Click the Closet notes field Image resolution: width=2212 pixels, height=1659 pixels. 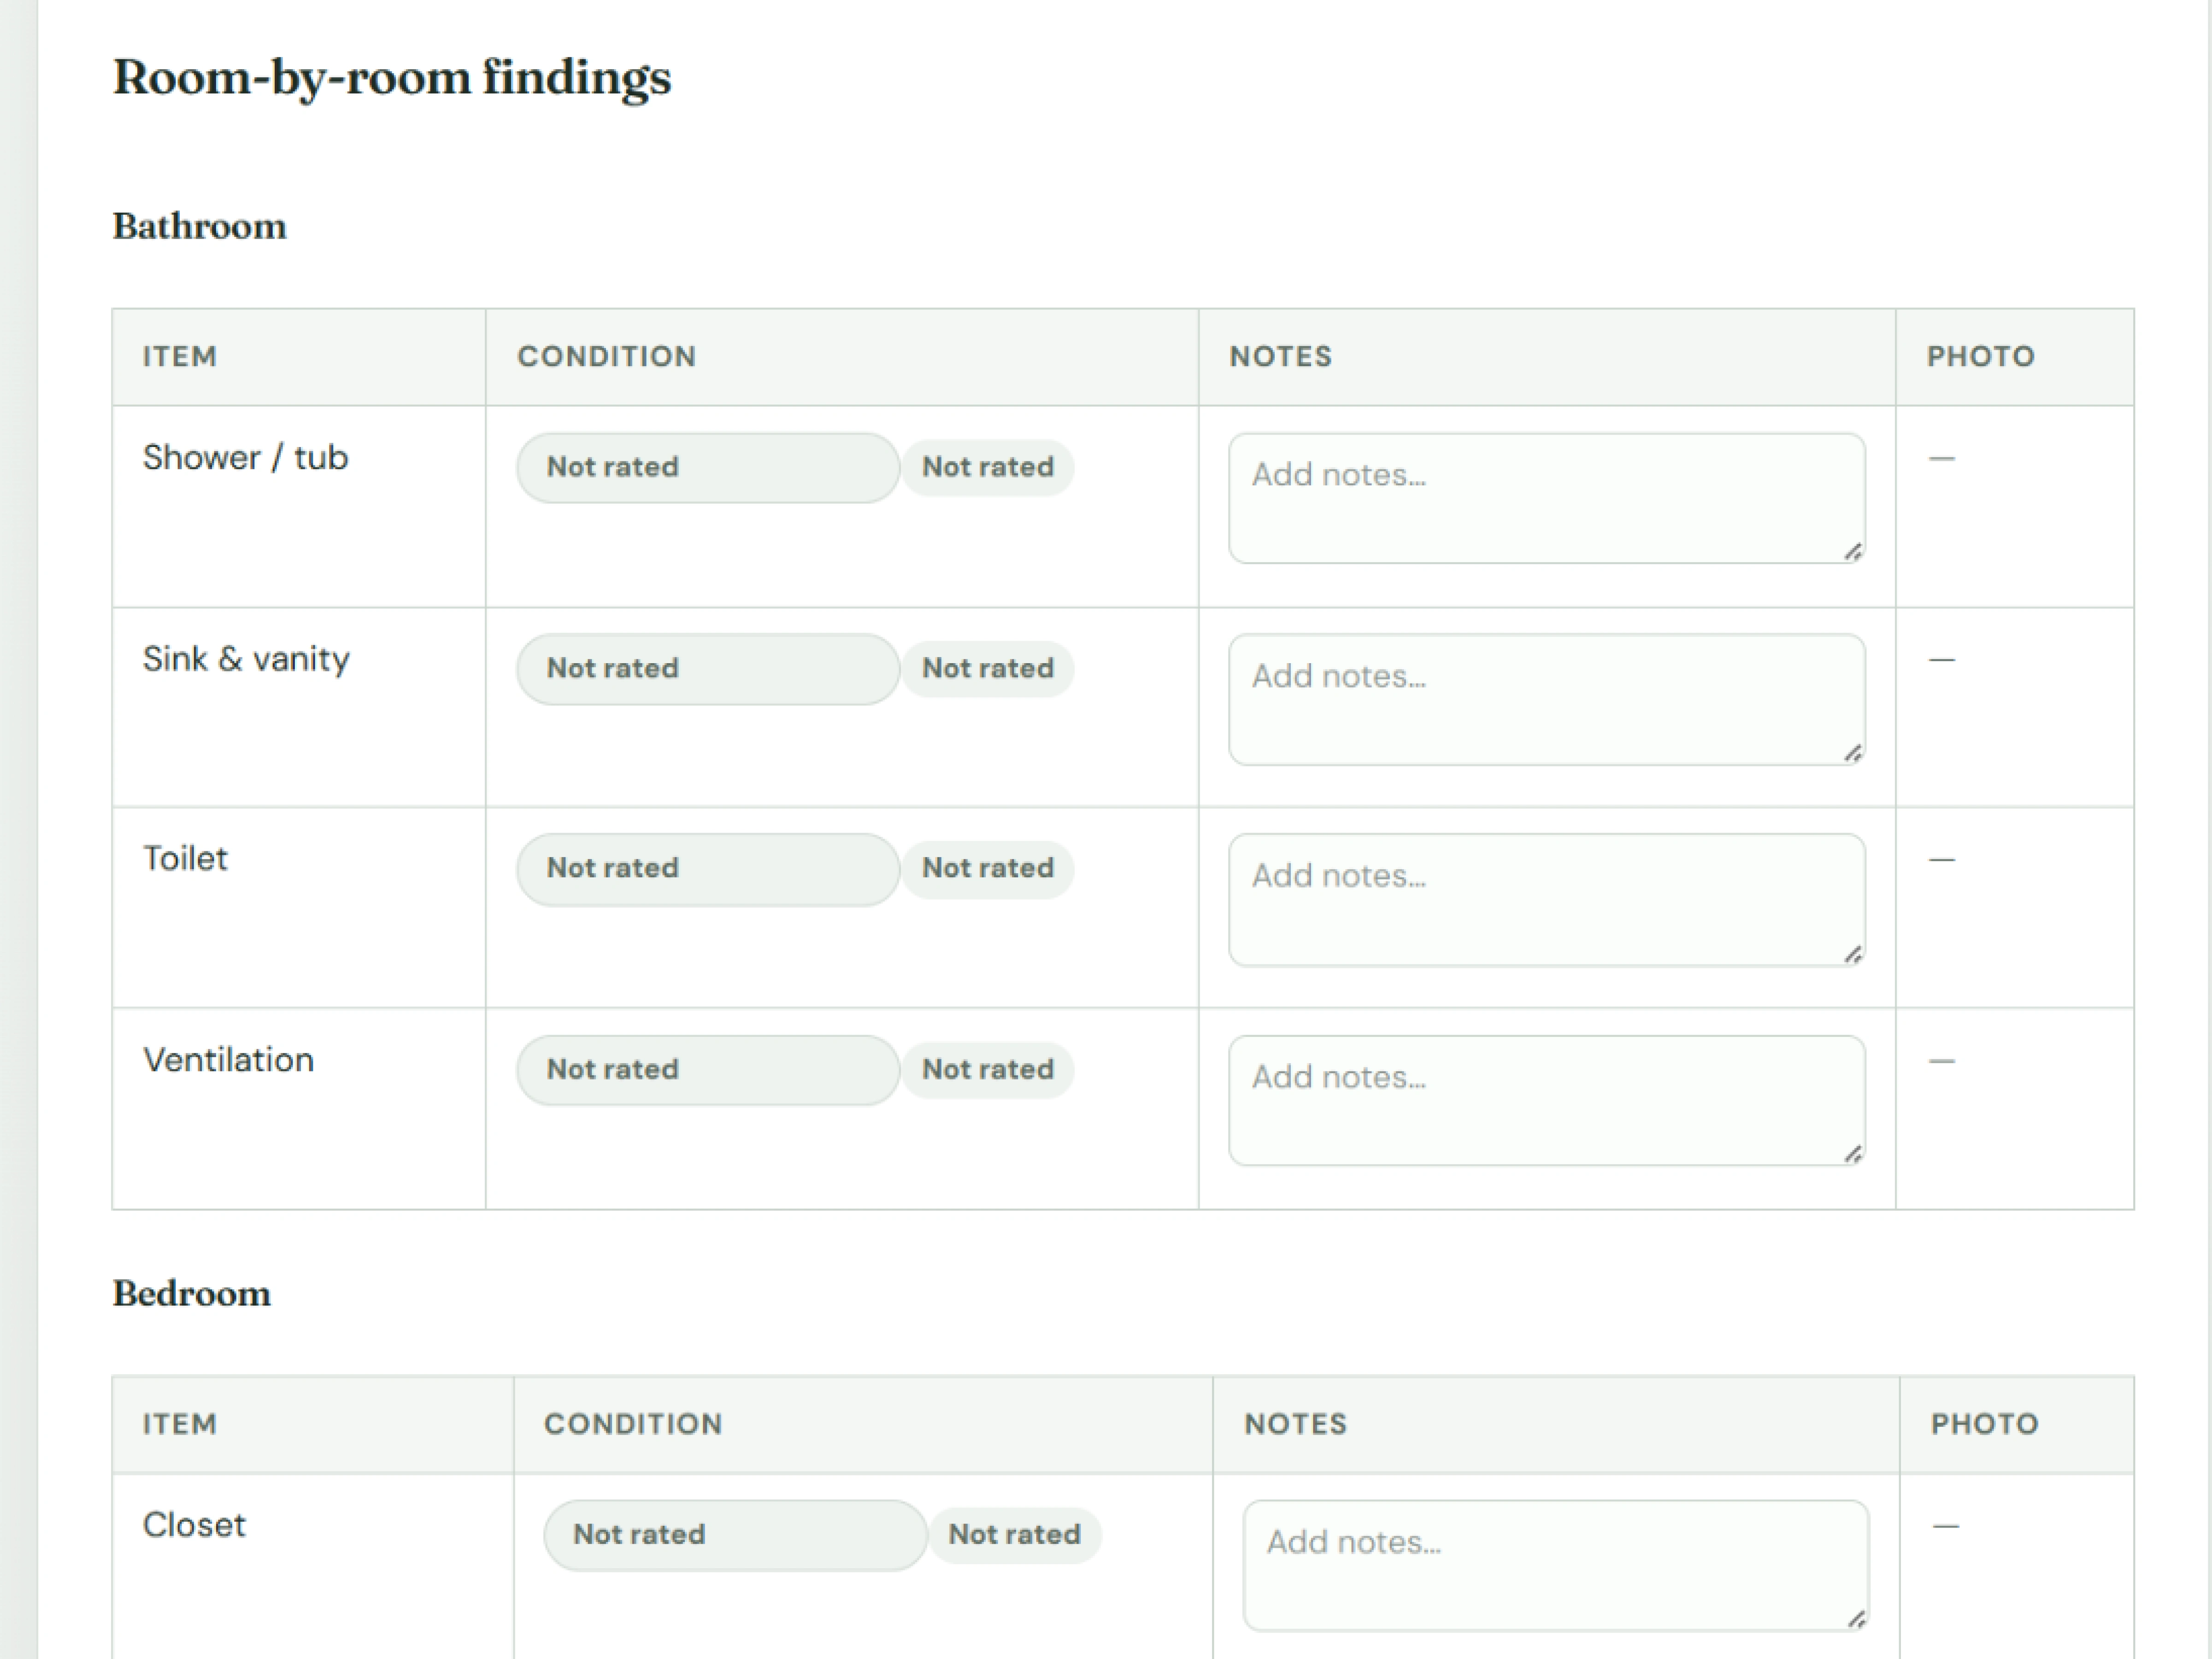pos(1556,1565)
